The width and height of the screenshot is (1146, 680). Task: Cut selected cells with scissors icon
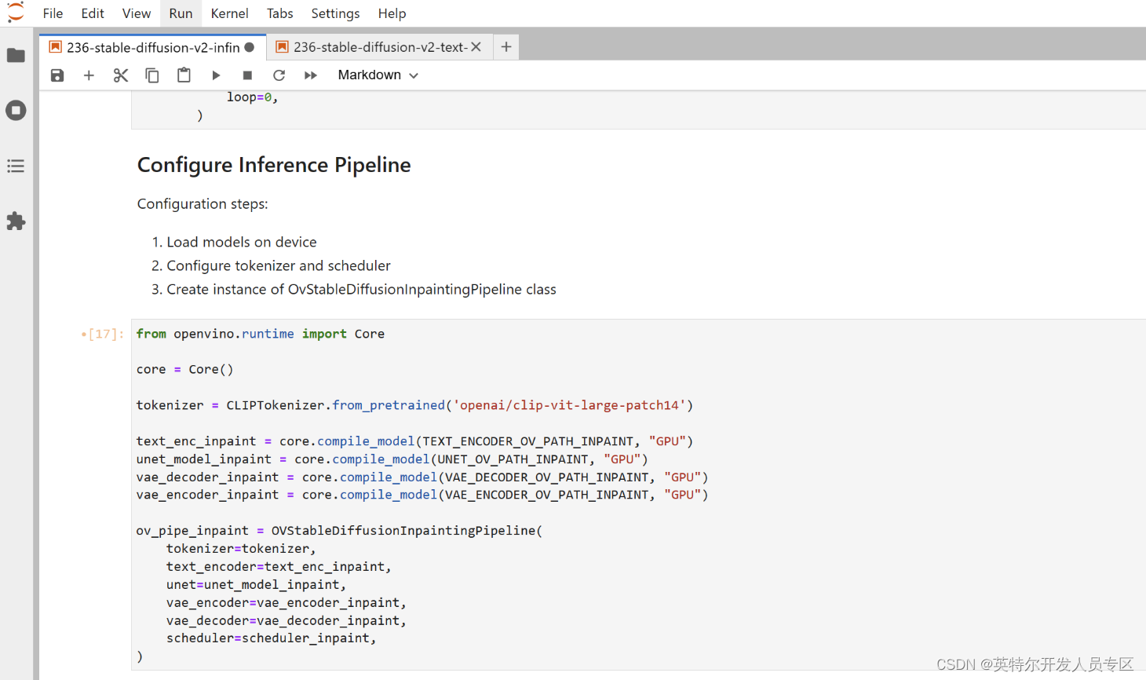(x=121, y=75)
